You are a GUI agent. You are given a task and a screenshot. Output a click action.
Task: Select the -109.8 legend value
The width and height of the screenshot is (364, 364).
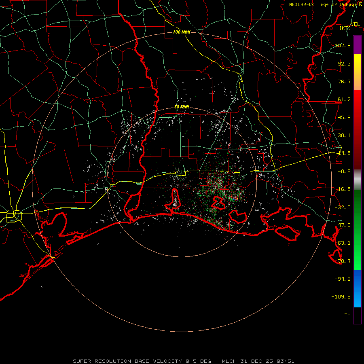(341, 297)
